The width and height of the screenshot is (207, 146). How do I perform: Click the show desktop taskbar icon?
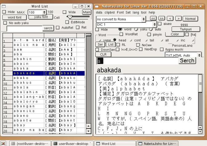tap(3, 144)
